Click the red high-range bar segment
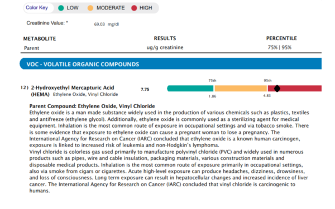Image resolution: width=335 pixels, height=209 pixels. (x=295, y=88)
